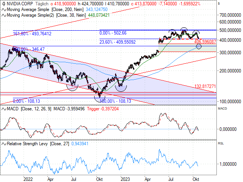Click the 100,000000 price axis label

click(x=230, y=102)
